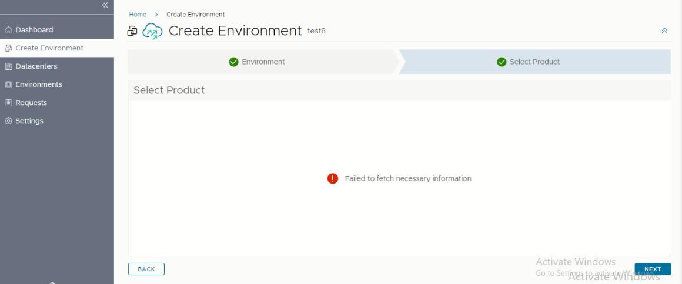Viewport: 682px width, 284px height.
Task: Click the Environments sidebar icon
Action: click(x=8, y=84)
